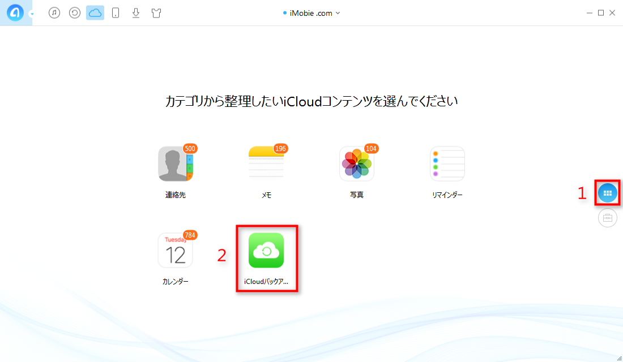Screen dimensions: 623x362
Task: Click the 196 badge on notes
Action: click(280, 148)
